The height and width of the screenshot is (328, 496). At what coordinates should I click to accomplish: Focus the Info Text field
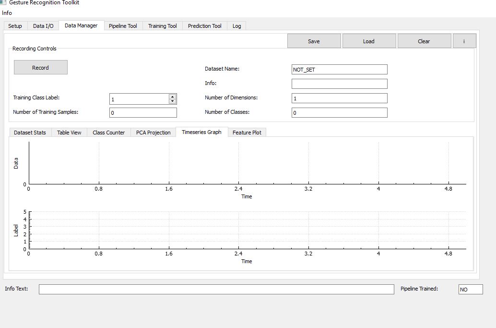(x=216, y=289)
